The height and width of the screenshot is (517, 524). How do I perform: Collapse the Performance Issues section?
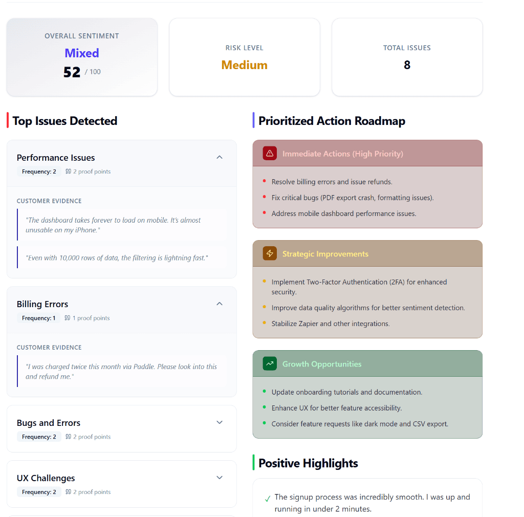pos(219,157)
